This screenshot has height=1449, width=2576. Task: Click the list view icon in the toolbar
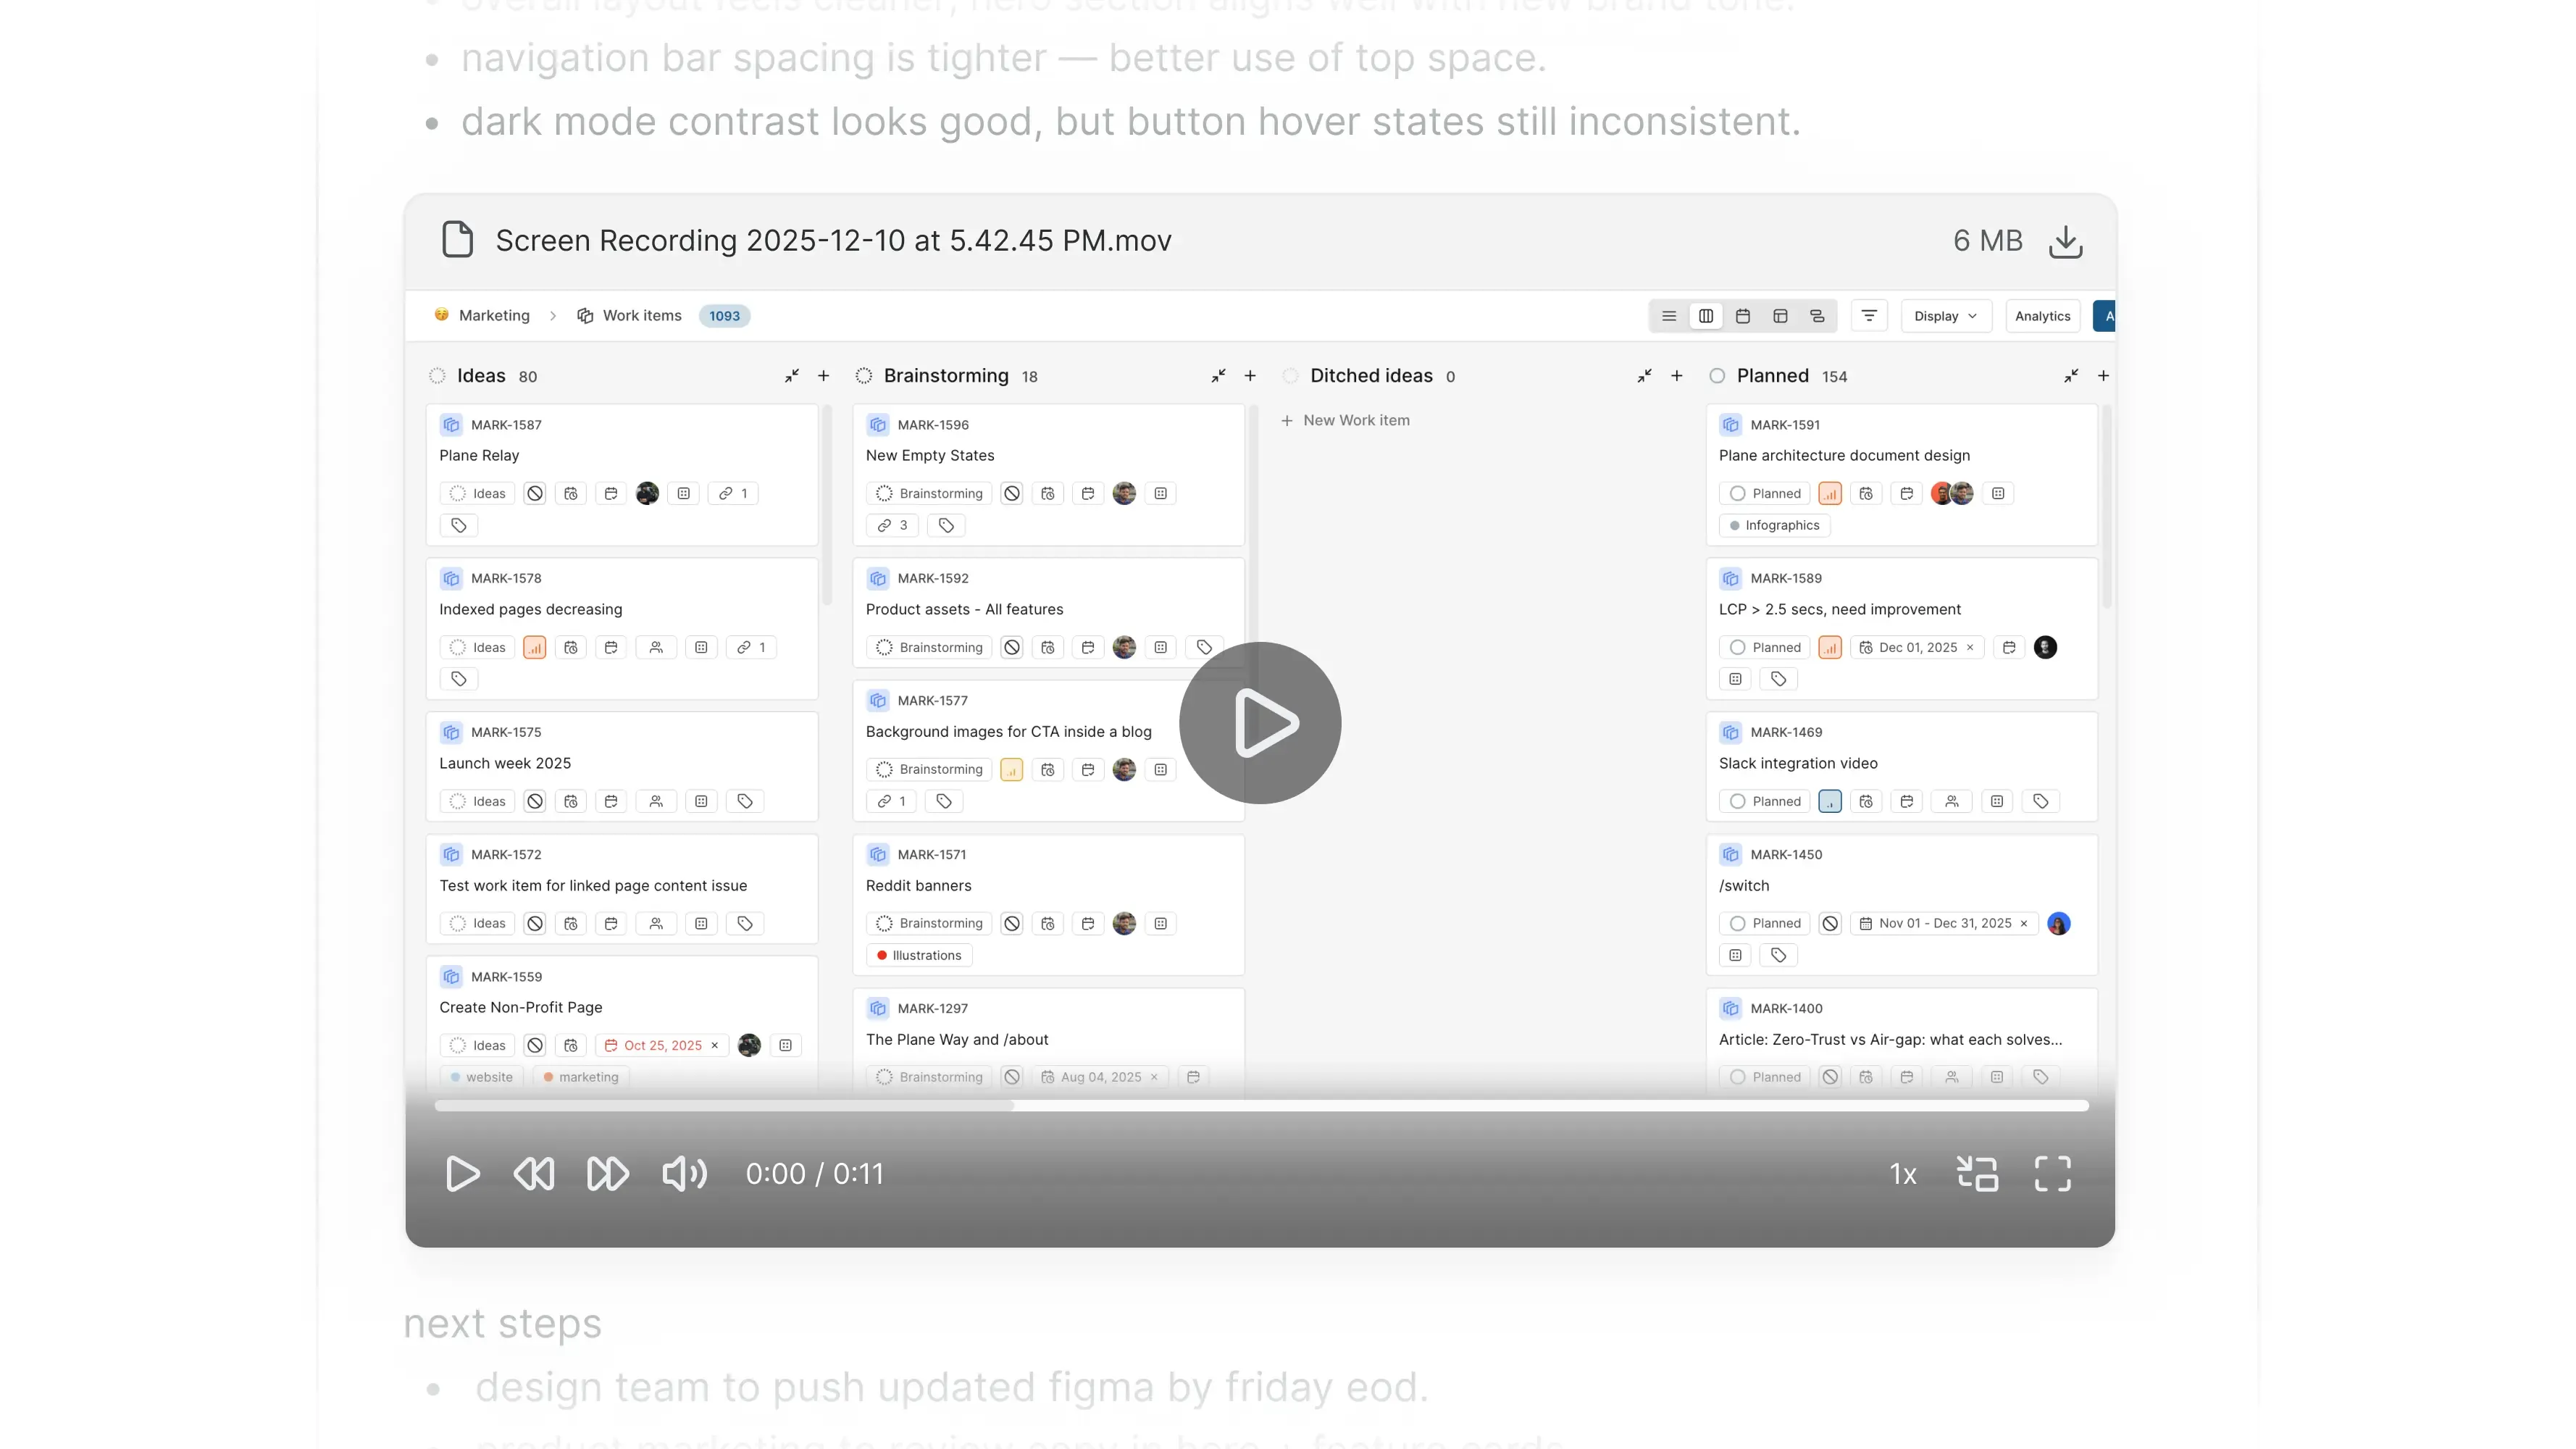pyautogui.click(x=1668, y=315)
